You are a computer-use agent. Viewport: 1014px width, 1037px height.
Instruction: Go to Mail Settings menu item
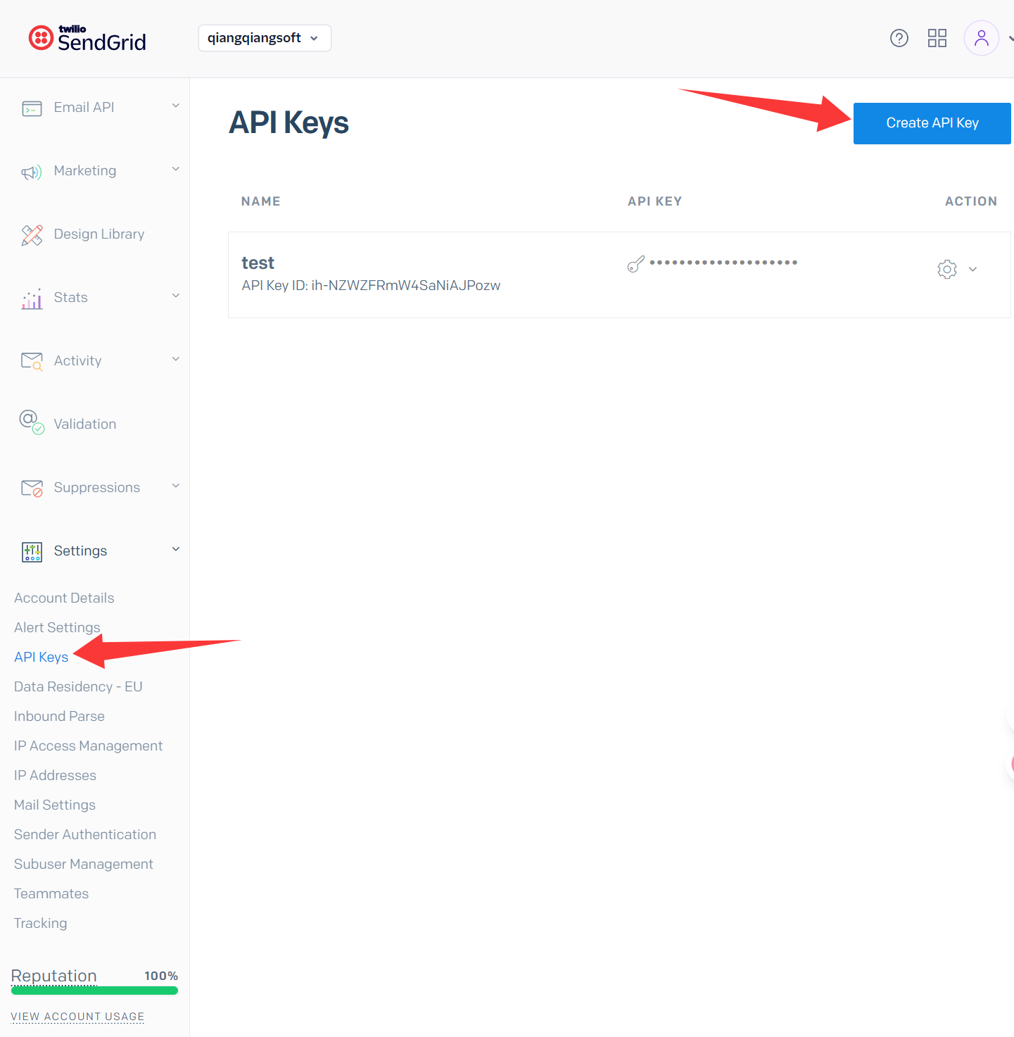55,805
